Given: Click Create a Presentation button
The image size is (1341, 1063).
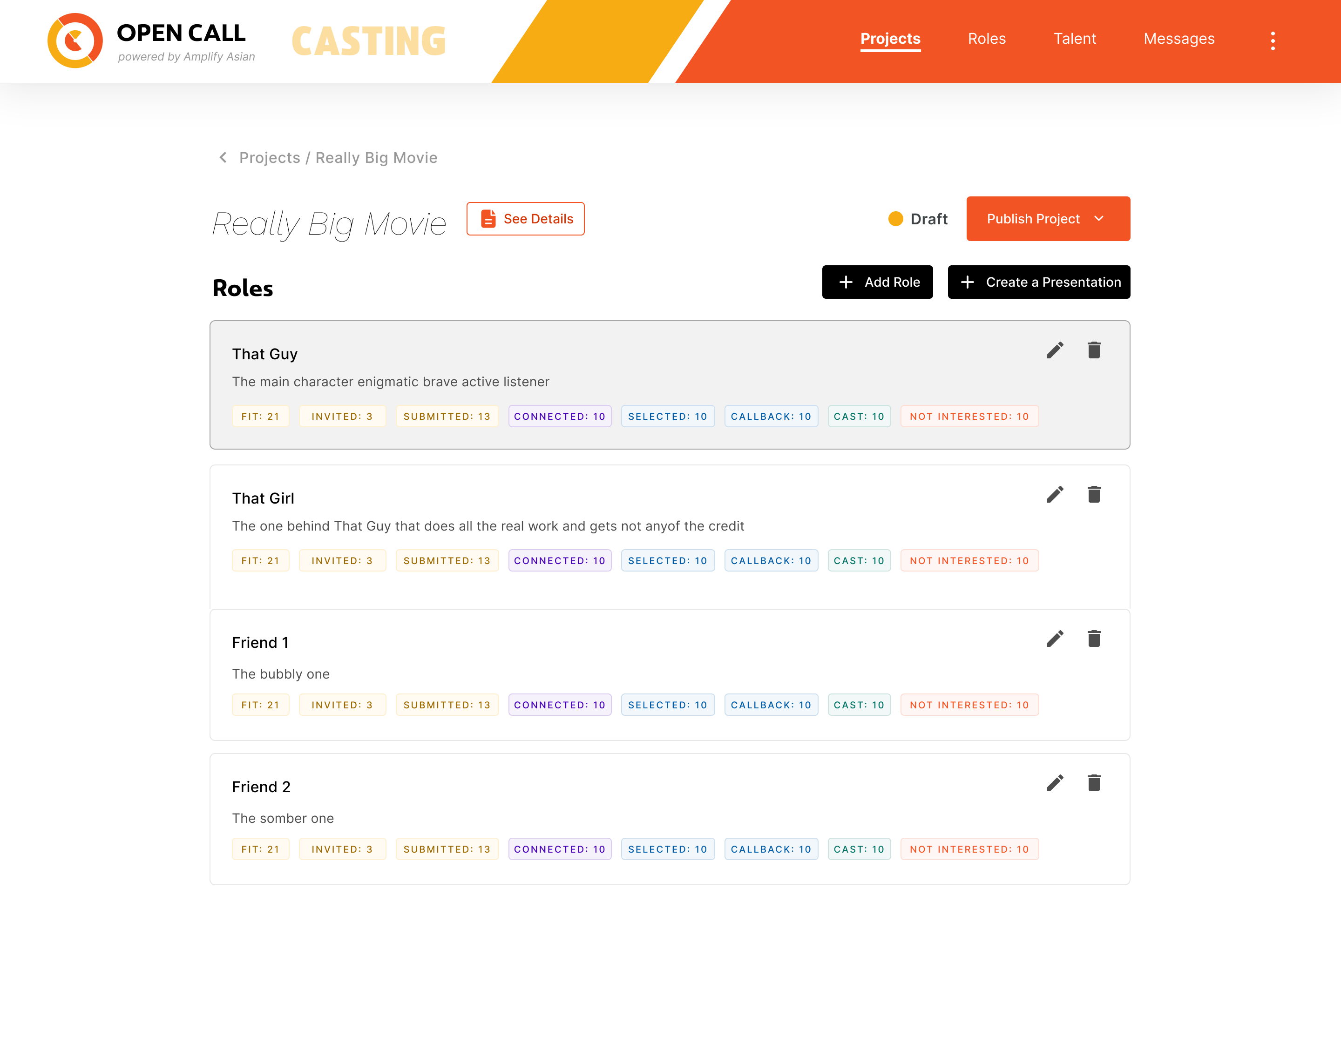Looking at the screenshot, I should (1039, 282).
